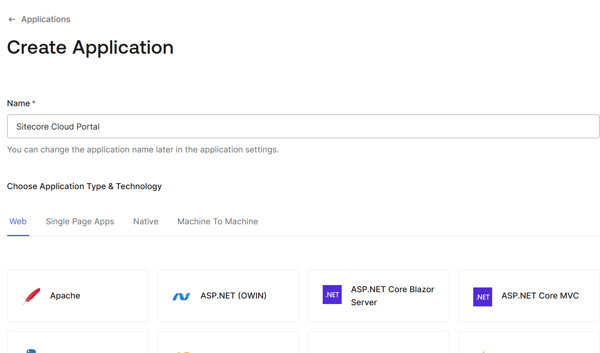This screenshot has width=600, height=353.
Task: Select the card below ASP.NET Core Blazor Server
Action: coord(378,343)
